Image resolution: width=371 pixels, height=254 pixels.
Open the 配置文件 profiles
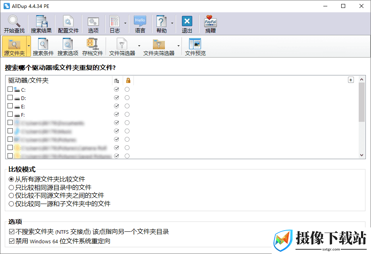[x=68, y=24]
